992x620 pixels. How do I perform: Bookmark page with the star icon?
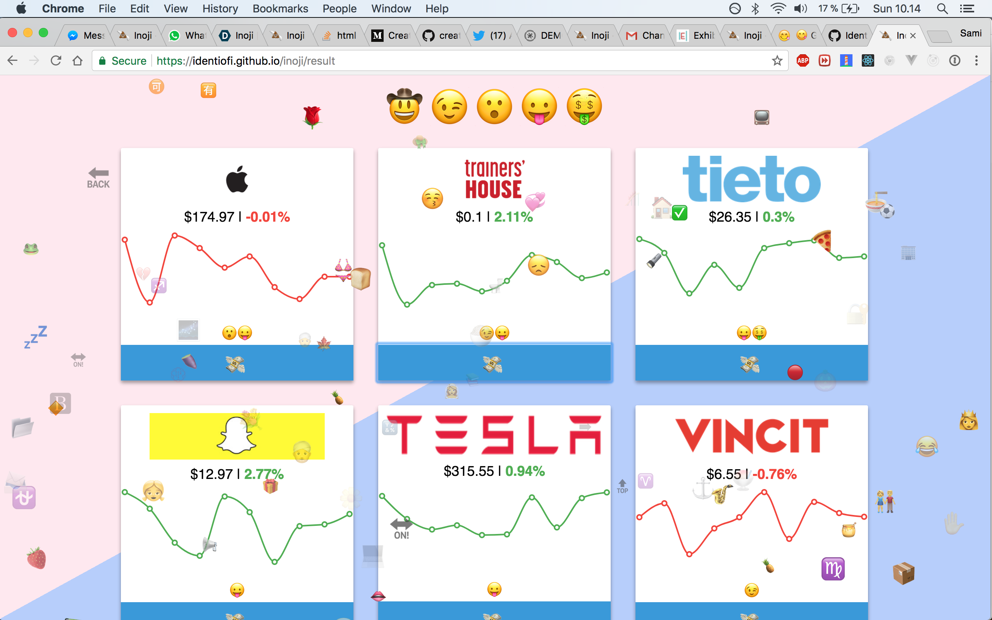coord(777,61)
